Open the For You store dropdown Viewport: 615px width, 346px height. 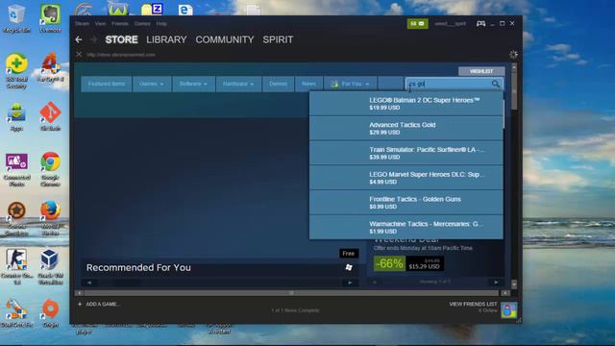pos(350,84)
